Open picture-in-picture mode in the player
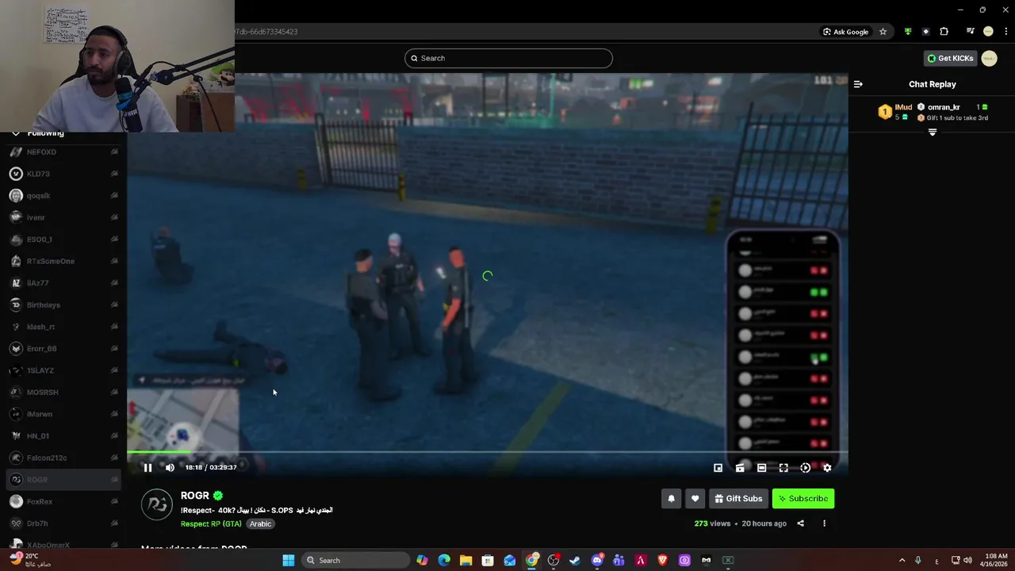 pyautogui.click(x=718, y=468)
